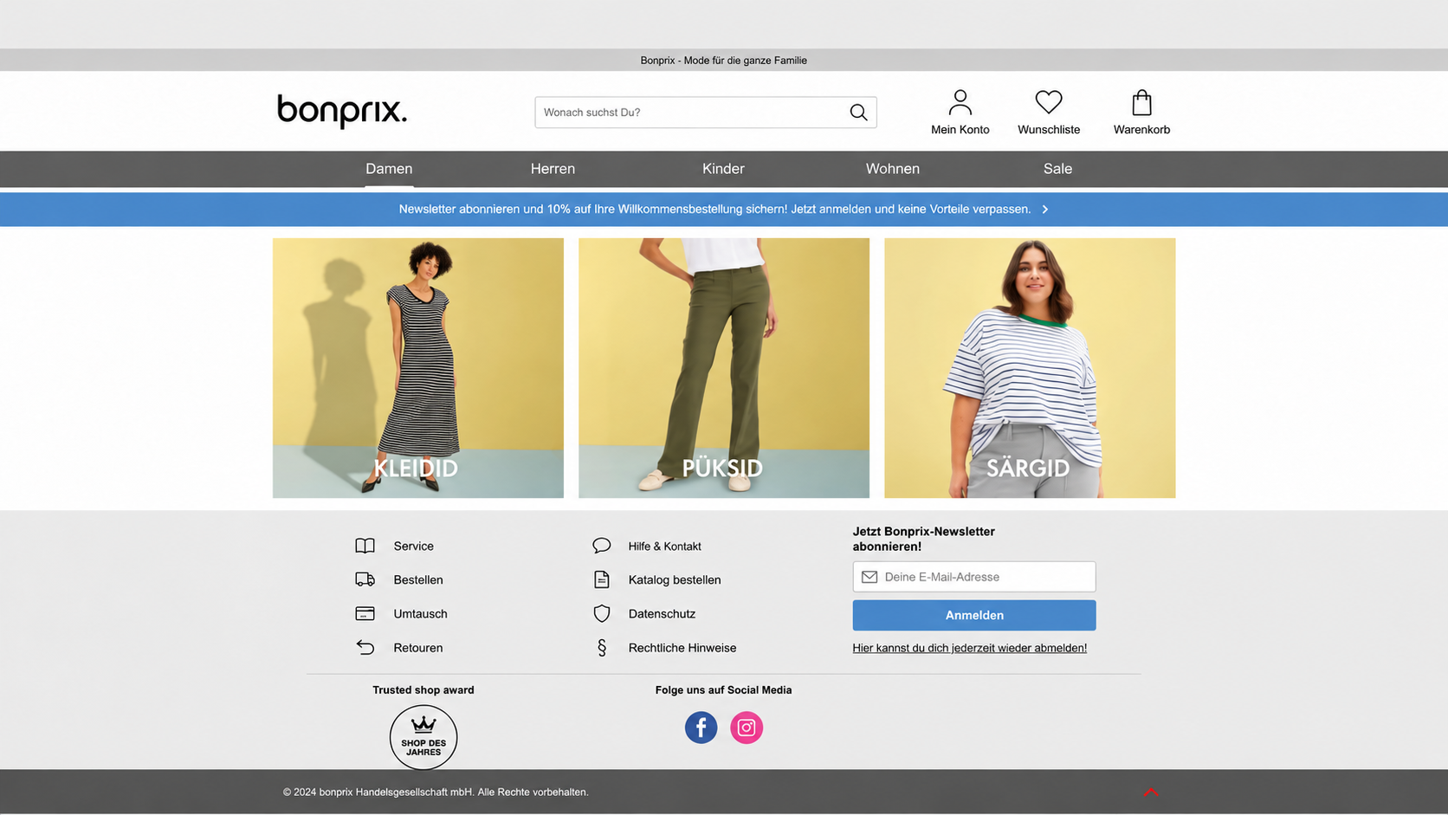Open the Wohnen navigation tab
Screen dimensions: 1448x815
[893, 169]
